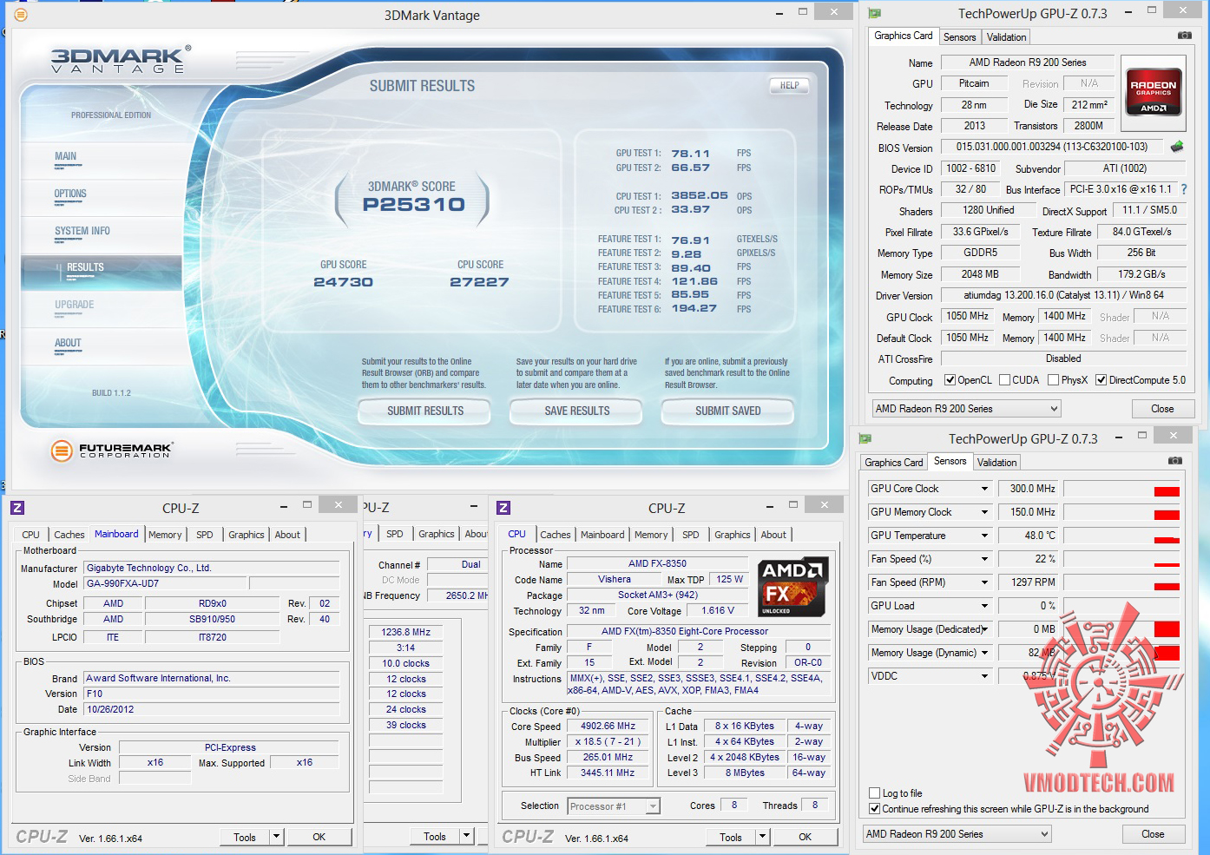Open the Memory Usage (Dedicated) sensor dropdown
Viewport: 1210px width, 855px height.
point(984,629)
